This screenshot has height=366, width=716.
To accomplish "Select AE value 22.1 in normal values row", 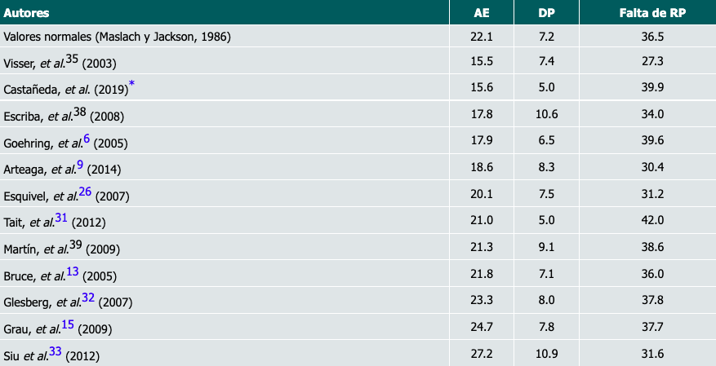I will point(483,37).
